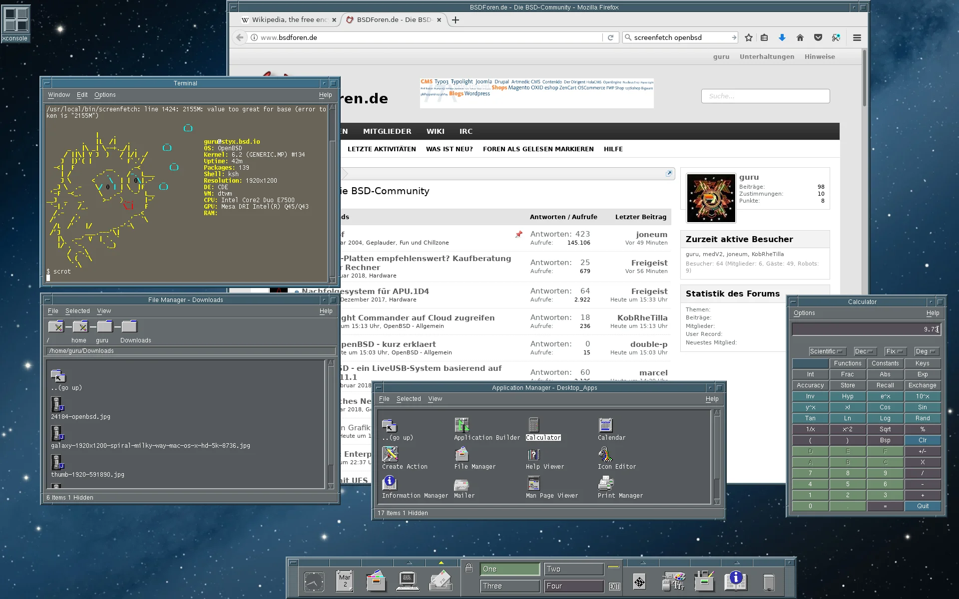This screenshot has width=959, height=599.
Task: Bookmark this page with star icon
Action: [748, 37]
